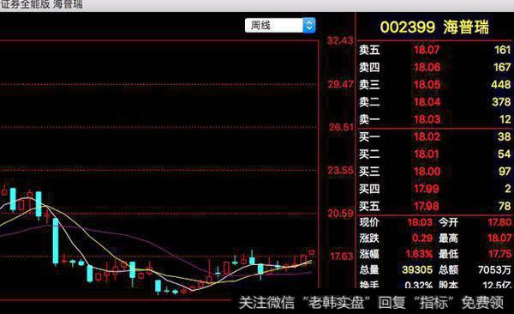Click 卖一 price 18.03 in order book
The image size is (514, 314).
click(x=426, y=119)
